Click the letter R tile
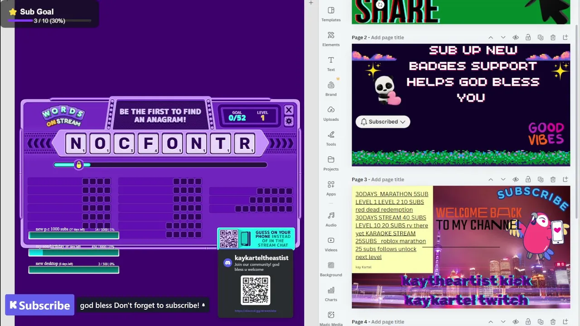This screenshot has width=580, height=326. point(245,144)
